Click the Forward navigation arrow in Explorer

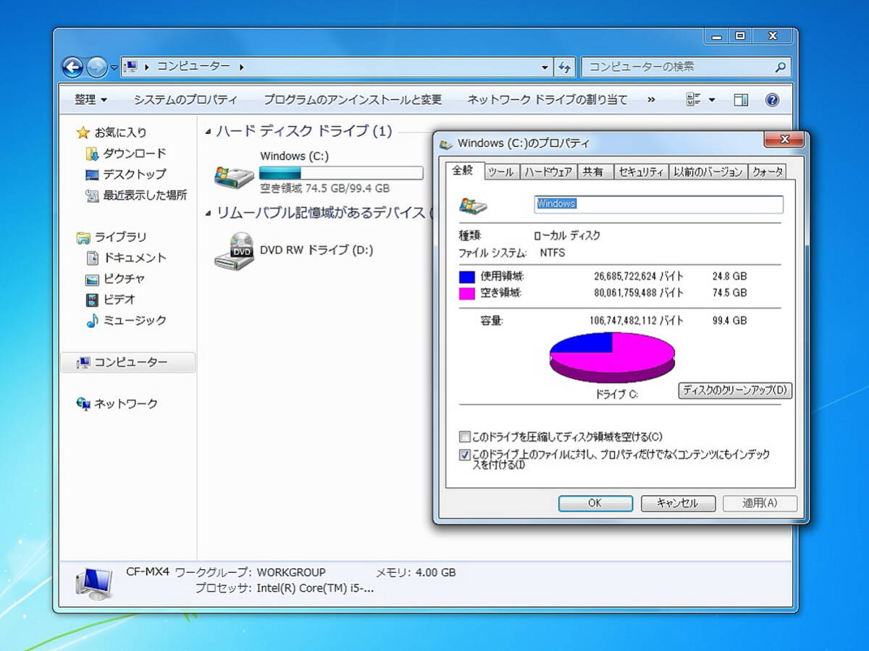coord(96,67)
